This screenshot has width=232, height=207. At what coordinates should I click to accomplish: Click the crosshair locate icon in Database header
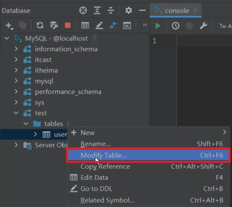click(83, 11)
